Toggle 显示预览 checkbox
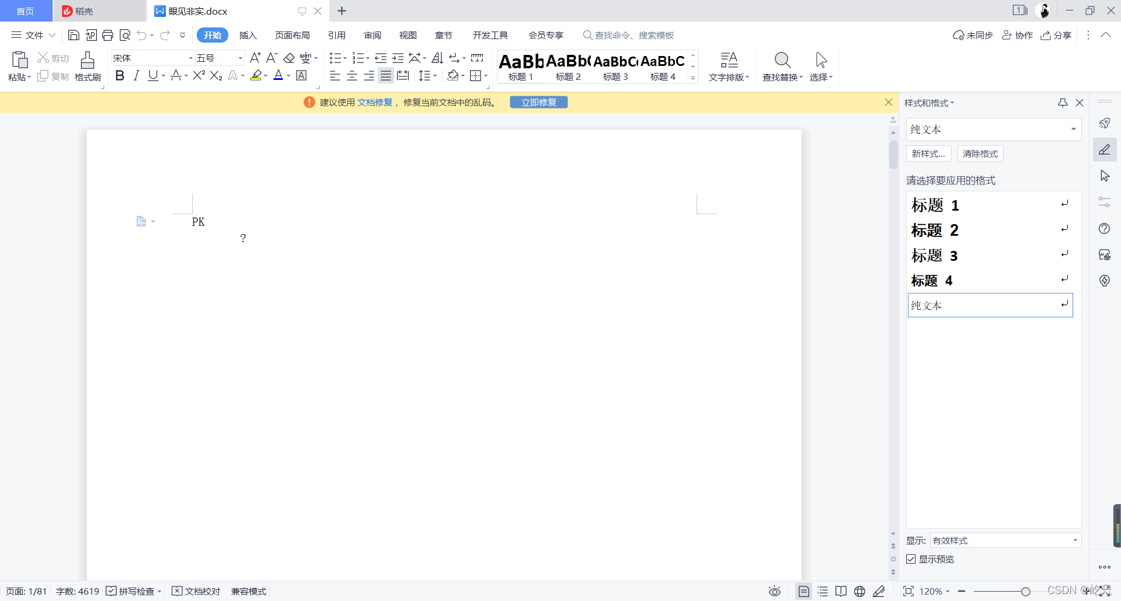 (911, 559)
